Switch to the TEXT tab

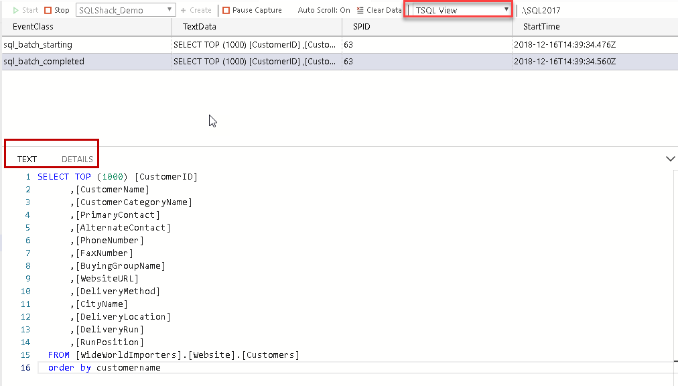pyautogui.click(x=27, y=159)
